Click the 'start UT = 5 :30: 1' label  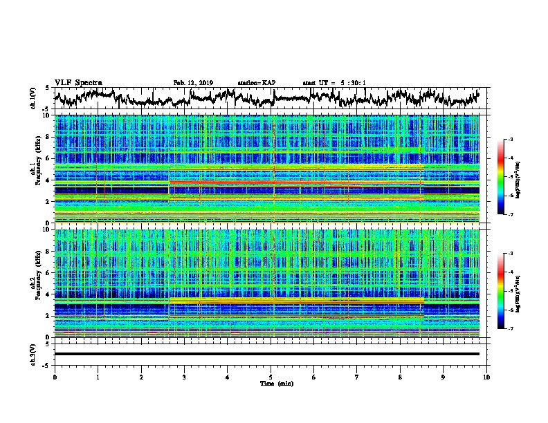tap(334, 83)
